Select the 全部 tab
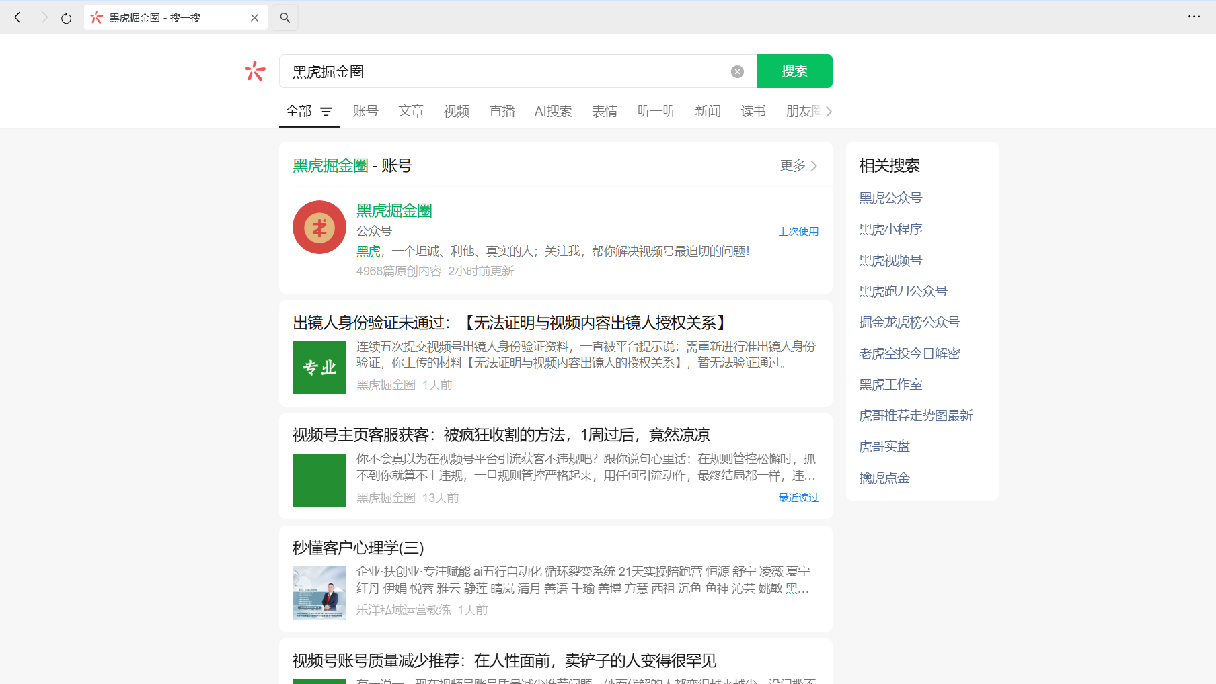This screenshot has height=684, width=1216. pos(299,111)
